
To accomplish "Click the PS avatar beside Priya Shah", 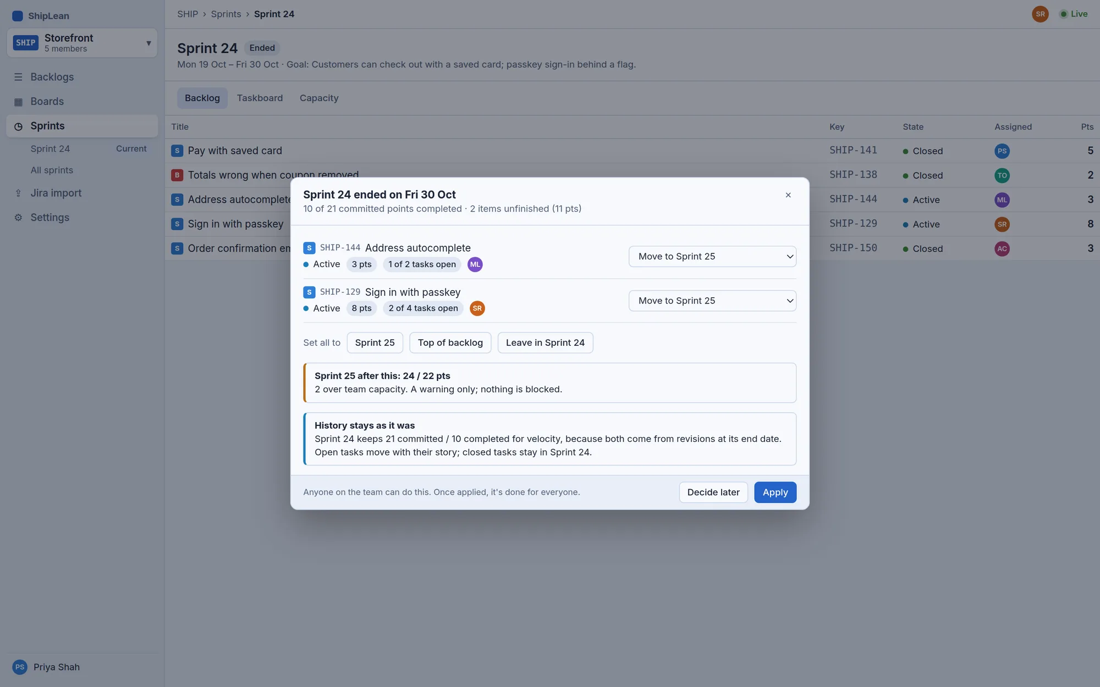I will coord(20,667).
